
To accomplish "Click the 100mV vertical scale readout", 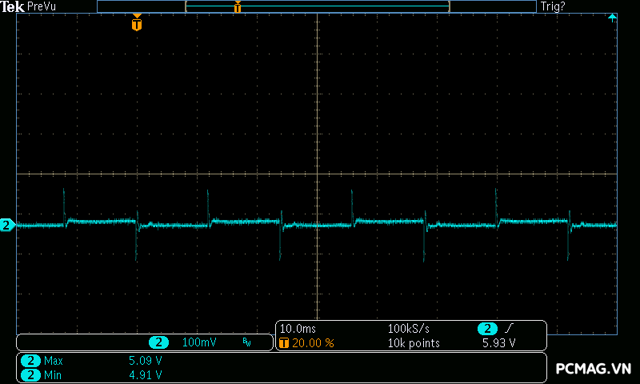I will click(x=199, y=342).
